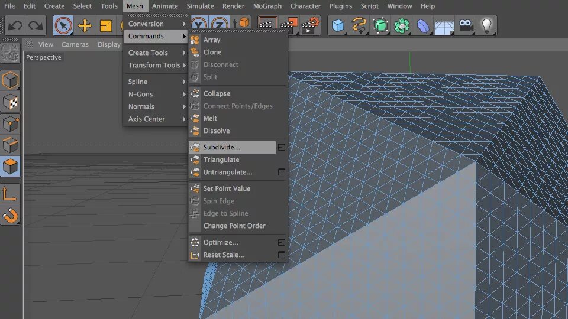
Task: Add a Camera object
Action: click(466, 25)
